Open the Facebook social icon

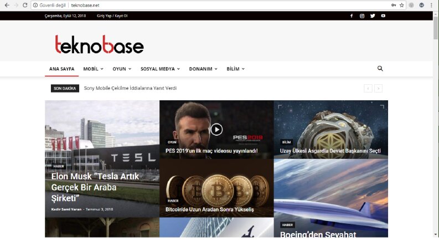click(352, 16)
